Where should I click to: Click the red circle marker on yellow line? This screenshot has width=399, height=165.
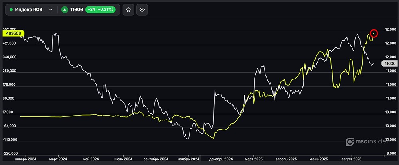(374, 33)
